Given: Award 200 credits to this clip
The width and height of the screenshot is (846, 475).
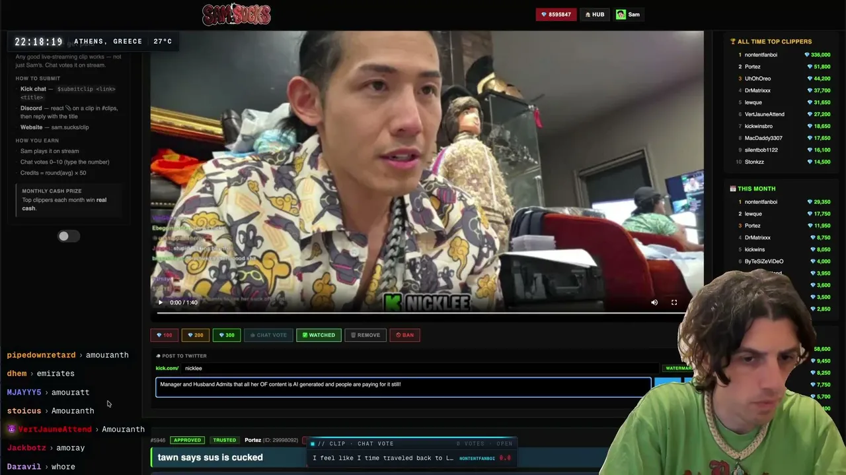Looking at the screenshot, I should pyautogui.click(x=195, y=335).
